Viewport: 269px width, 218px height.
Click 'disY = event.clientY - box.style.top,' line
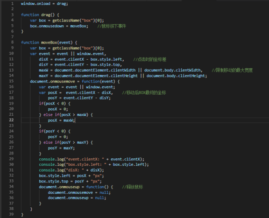click(x=80, y=65)
